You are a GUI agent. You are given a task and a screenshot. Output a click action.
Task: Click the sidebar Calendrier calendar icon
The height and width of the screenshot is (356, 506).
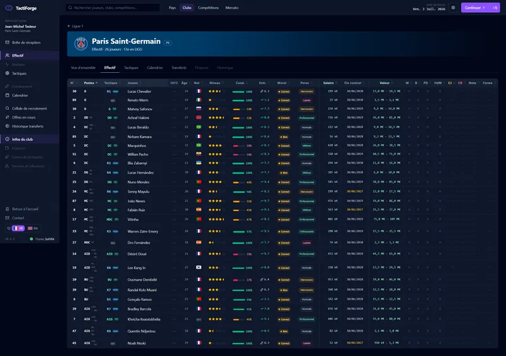click(x=8, y=95)
